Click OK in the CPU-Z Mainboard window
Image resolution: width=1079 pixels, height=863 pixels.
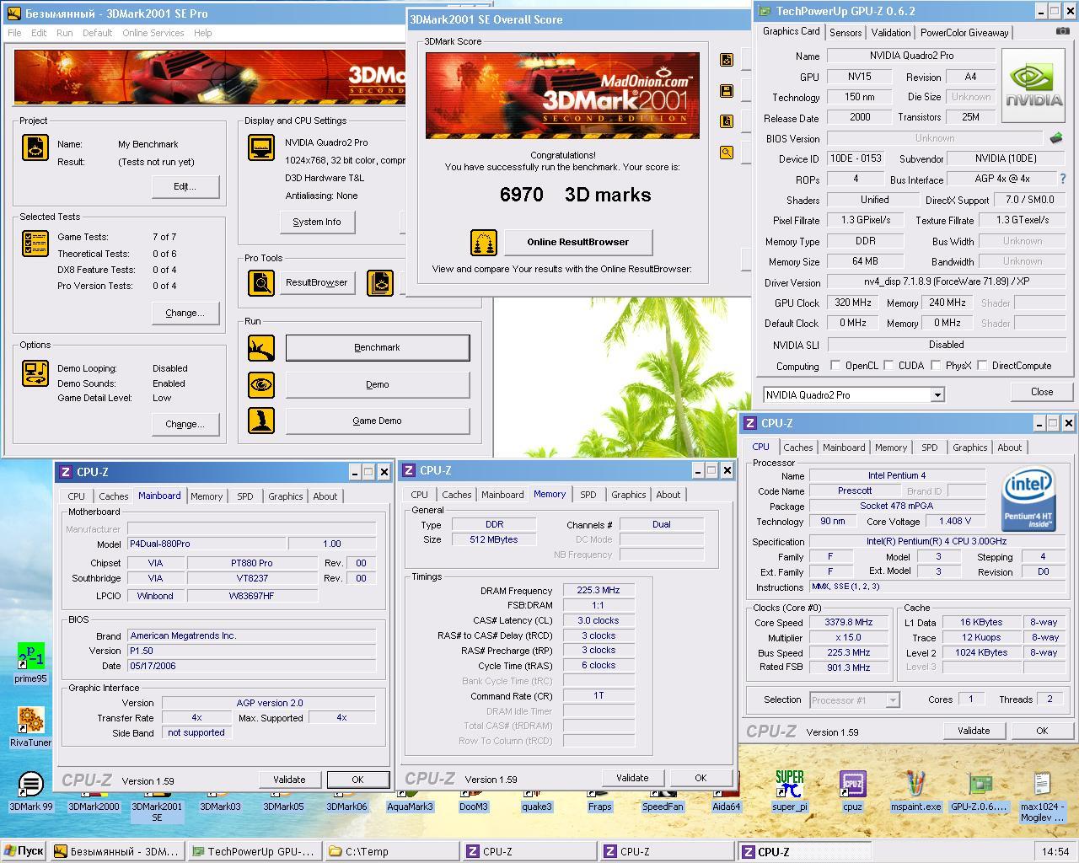point(357,780)
